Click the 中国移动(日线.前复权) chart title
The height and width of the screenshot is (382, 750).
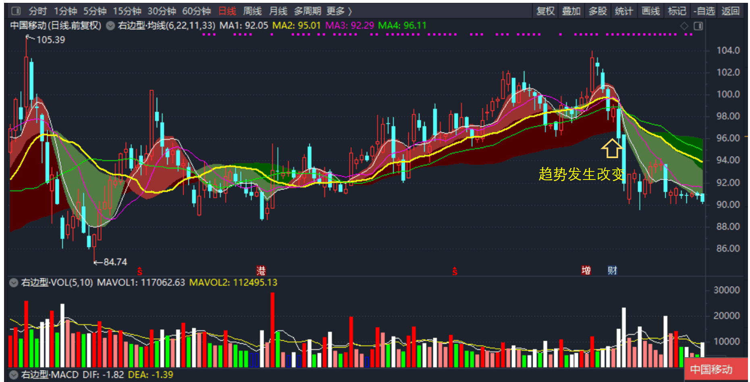56,25
